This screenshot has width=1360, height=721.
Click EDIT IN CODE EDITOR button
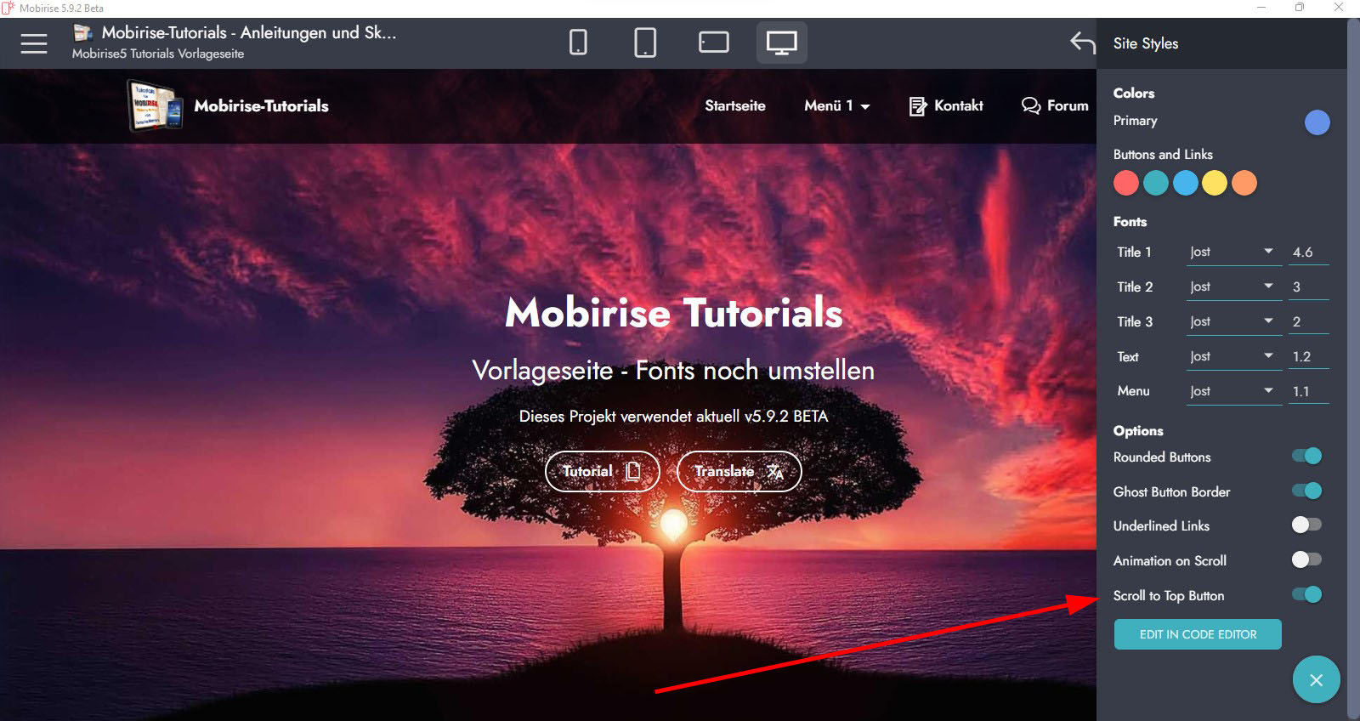[1198, 634]
